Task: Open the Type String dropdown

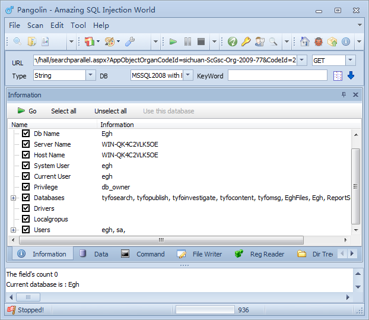Action: coord(91,75)
